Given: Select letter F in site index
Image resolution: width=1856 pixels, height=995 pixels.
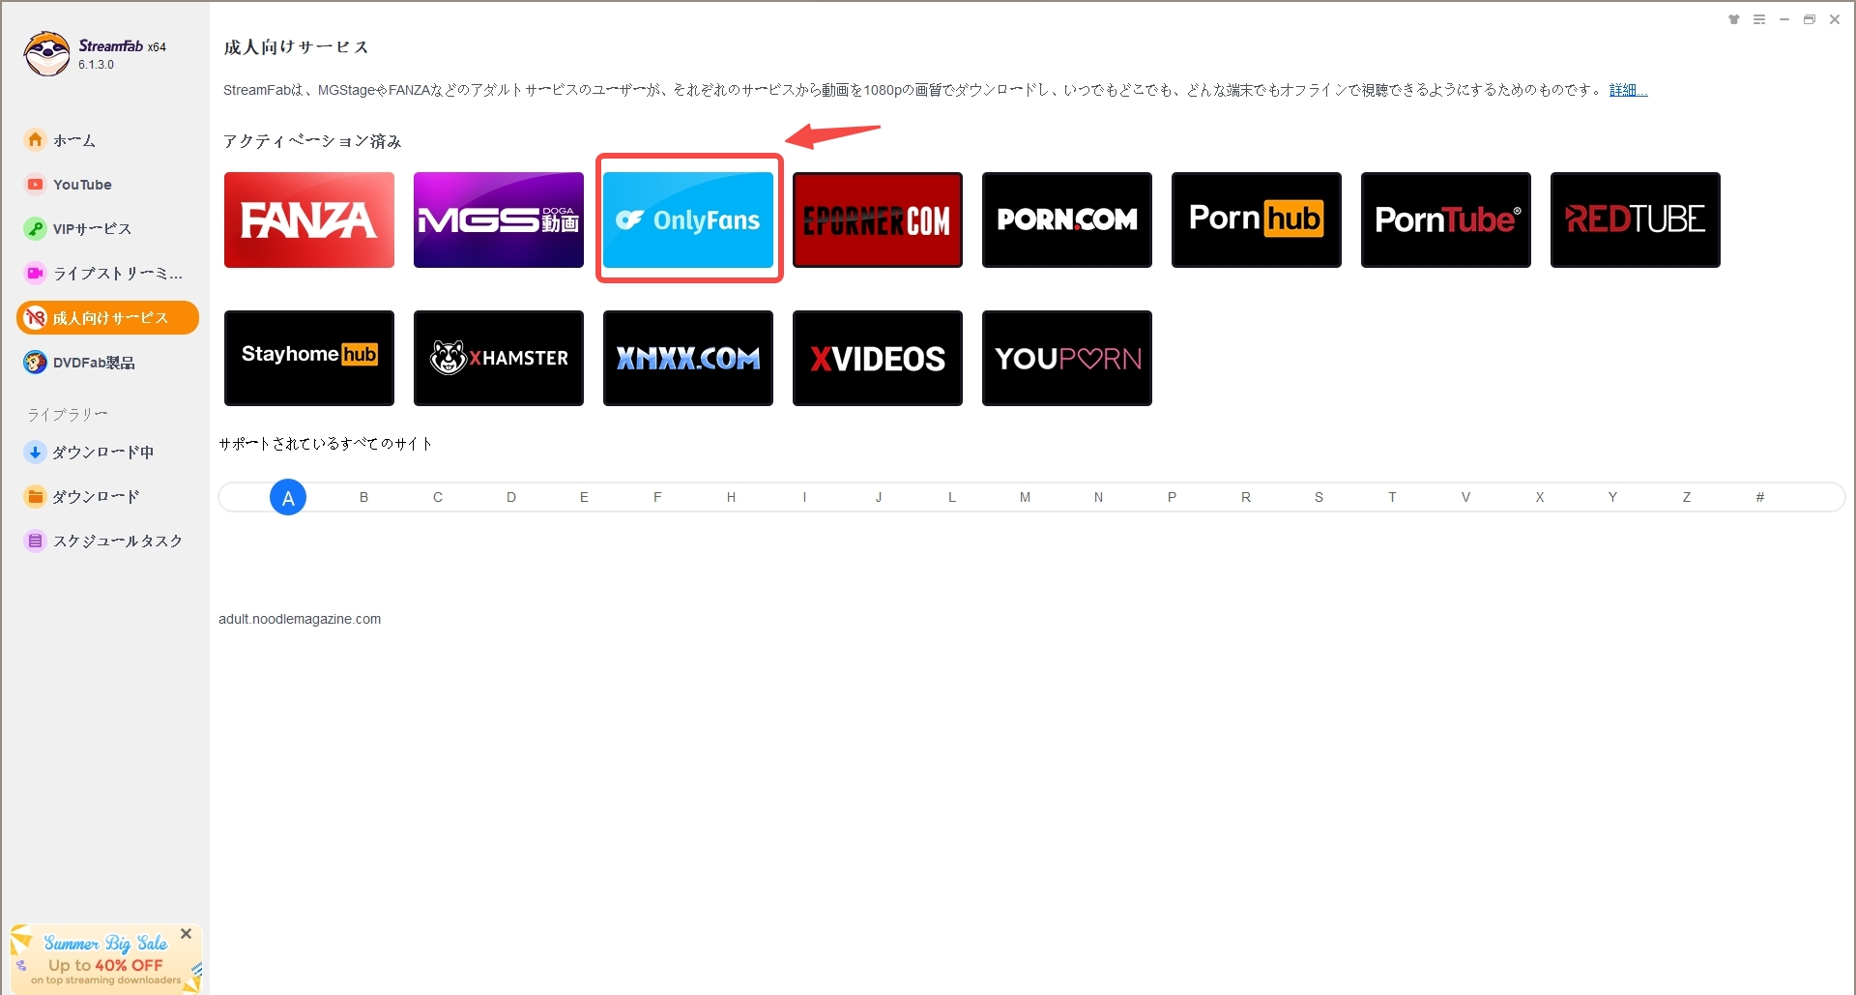Looking at the screenshot, I should (657, 497).
